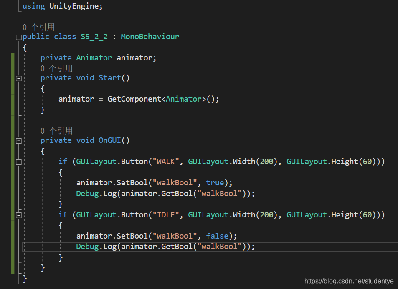Collapse the WALK button if block
Screen dimensions: 398x289
18,162
